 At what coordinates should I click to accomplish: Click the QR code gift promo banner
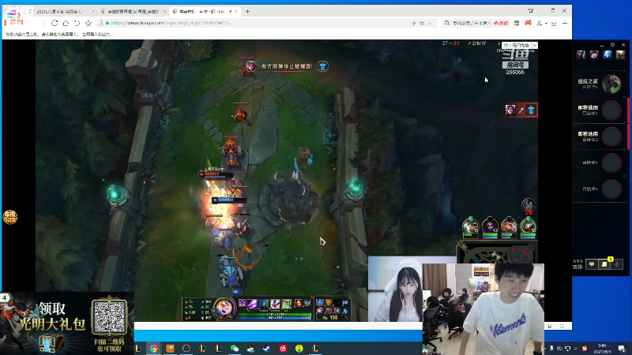click(67, 323)
